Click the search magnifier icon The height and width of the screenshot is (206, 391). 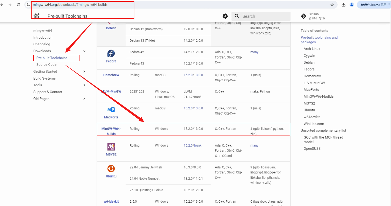pos(237,16)
